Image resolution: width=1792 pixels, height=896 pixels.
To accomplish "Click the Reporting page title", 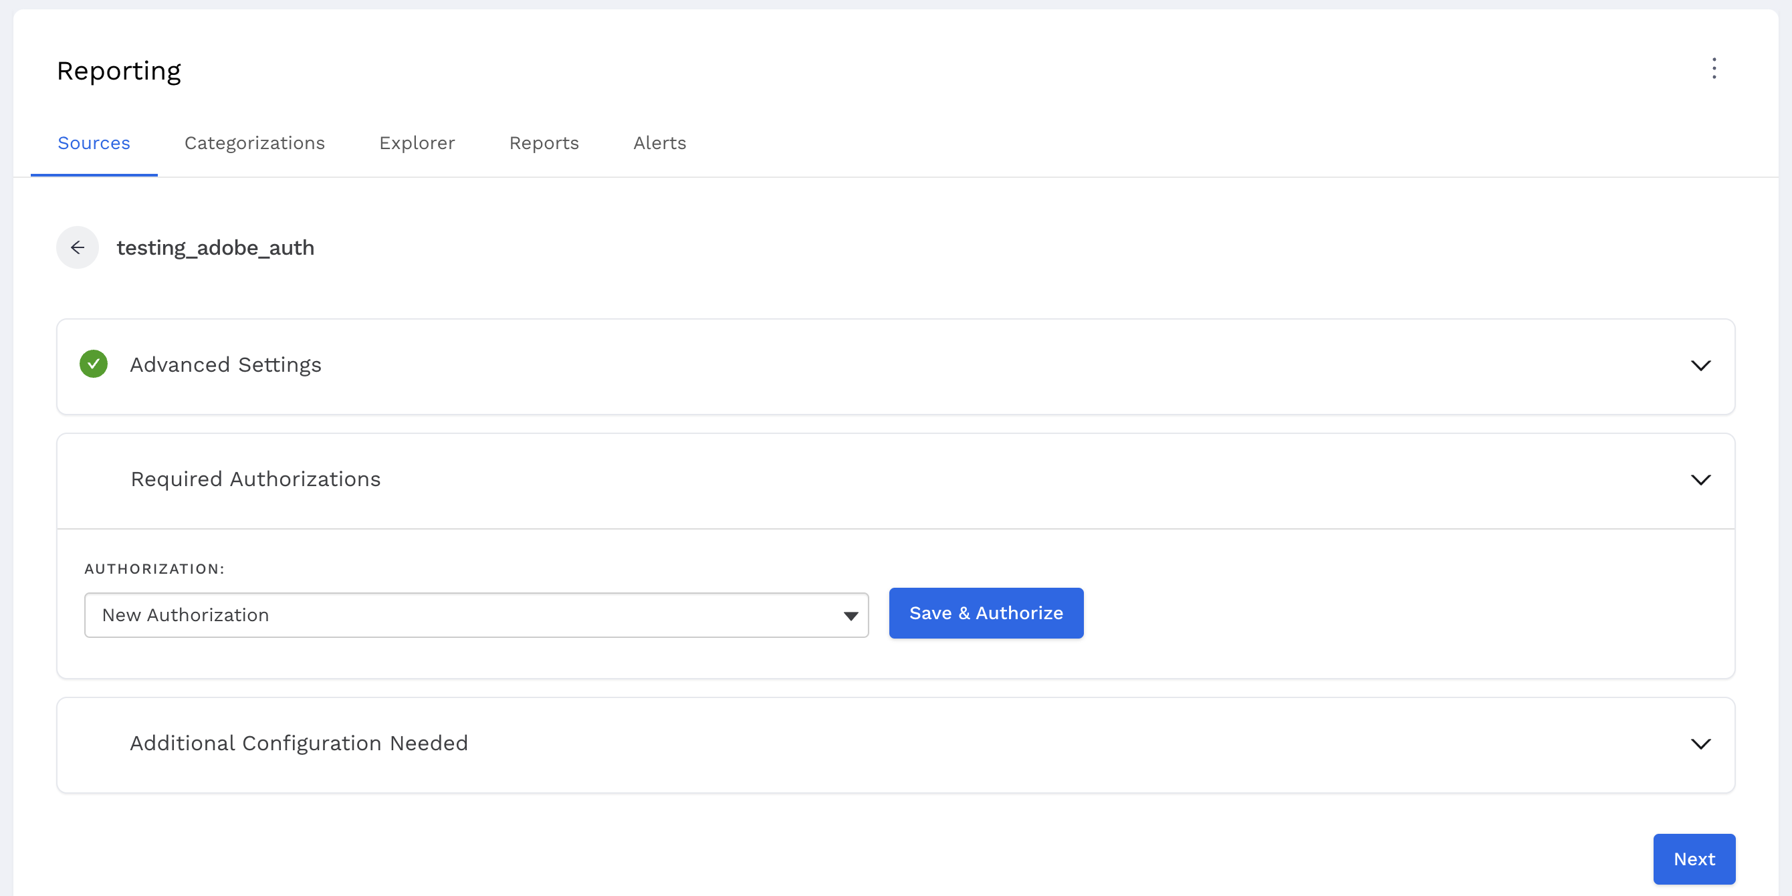I will (x=119, y=71).
